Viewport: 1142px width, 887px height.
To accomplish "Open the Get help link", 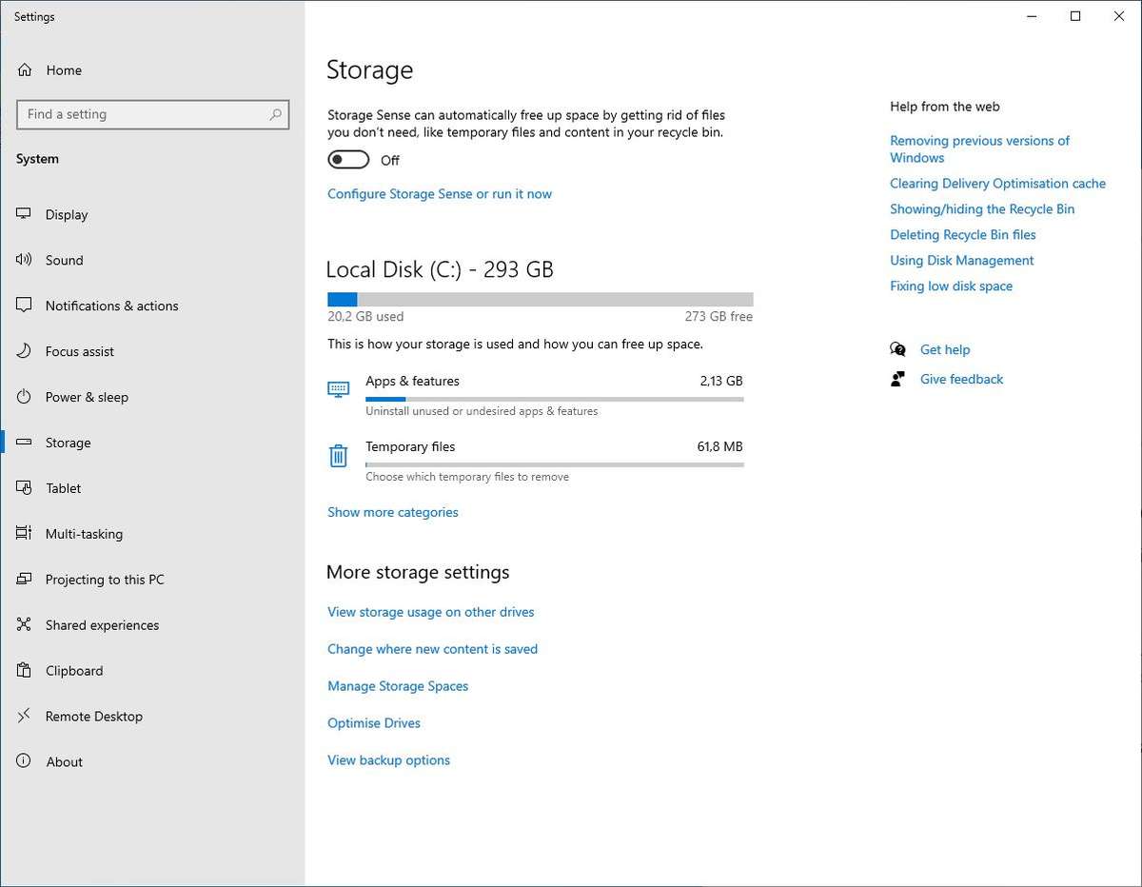I will 945,349.
